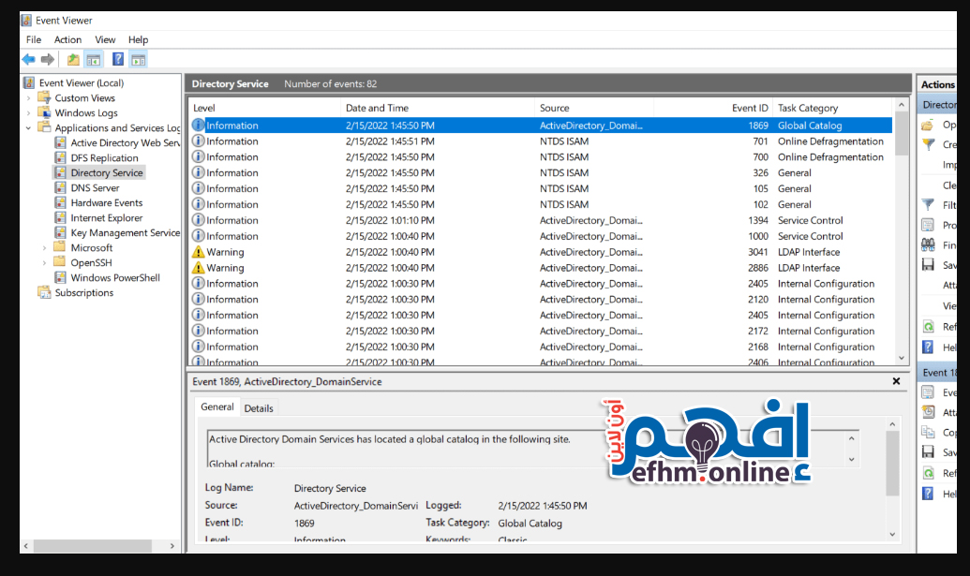Close the event 1869 preview pane

point(897,381)
